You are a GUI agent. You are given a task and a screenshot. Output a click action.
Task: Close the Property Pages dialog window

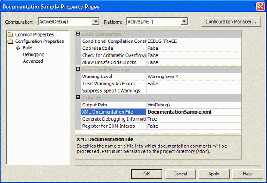[260, 6]
